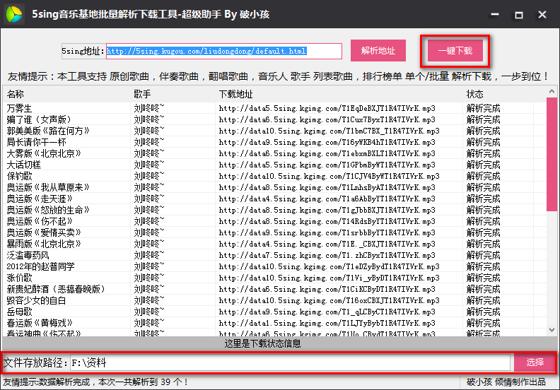Select the row 暴雨版《北京北京》
Screen dimensions: 560x390
click(274, 244)
